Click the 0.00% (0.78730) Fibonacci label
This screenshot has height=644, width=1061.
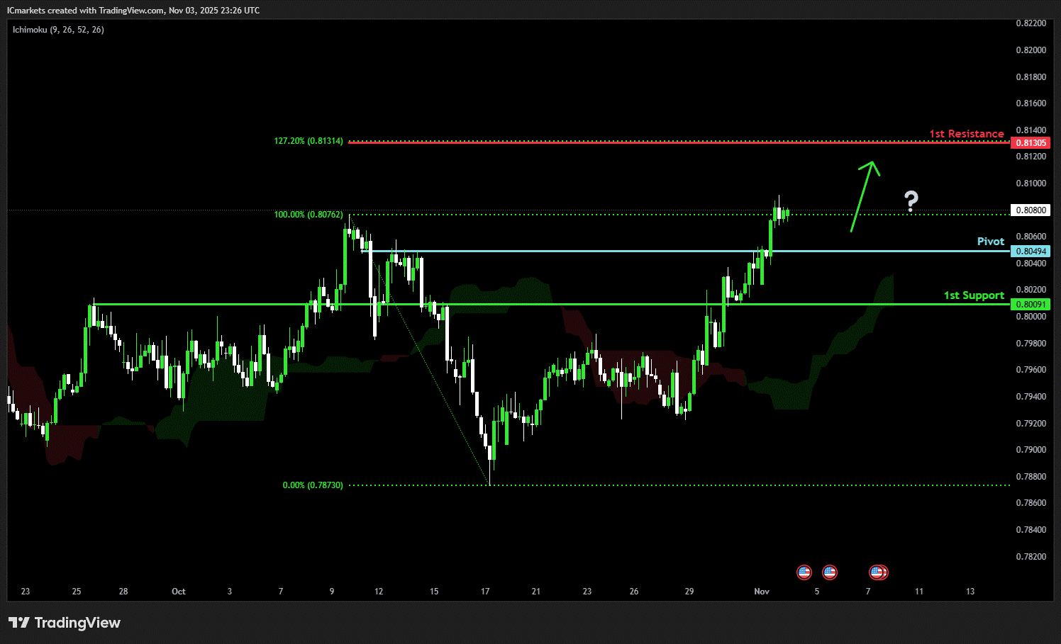click(313, 485)
